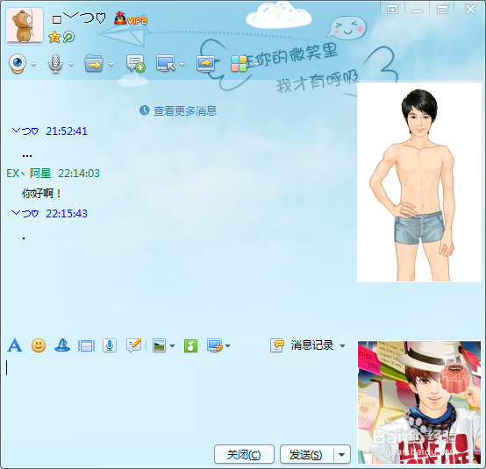Image resolution: width=486 pixels, height=469 pixels.
Task: Click timestamp 22:15:43
Action: coord(67,213)
